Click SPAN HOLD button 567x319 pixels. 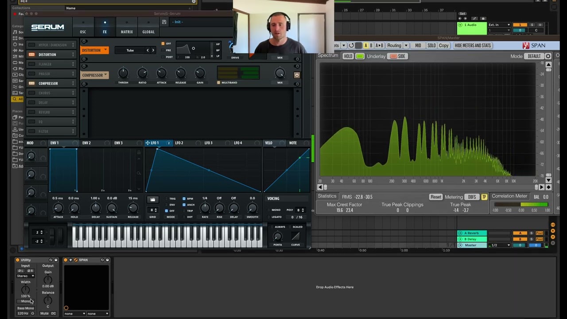[348, 56]
